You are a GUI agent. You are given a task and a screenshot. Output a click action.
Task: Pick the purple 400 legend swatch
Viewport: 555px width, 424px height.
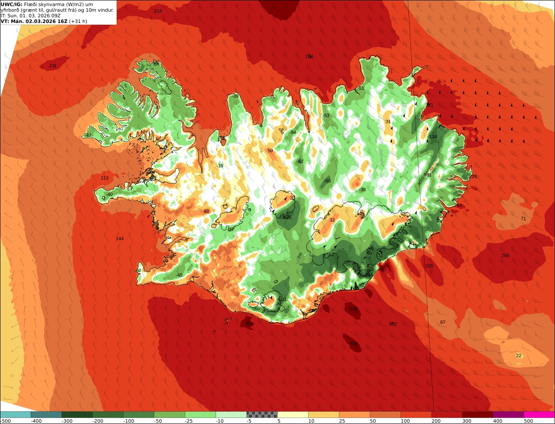coord(509,414)
